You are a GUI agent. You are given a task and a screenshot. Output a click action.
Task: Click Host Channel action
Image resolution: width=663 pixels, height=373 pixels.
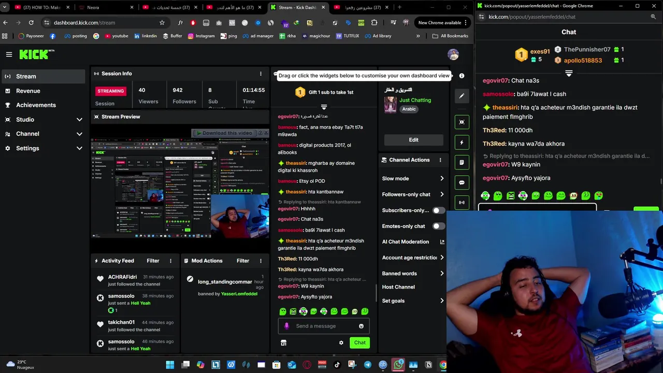[398, 287]
